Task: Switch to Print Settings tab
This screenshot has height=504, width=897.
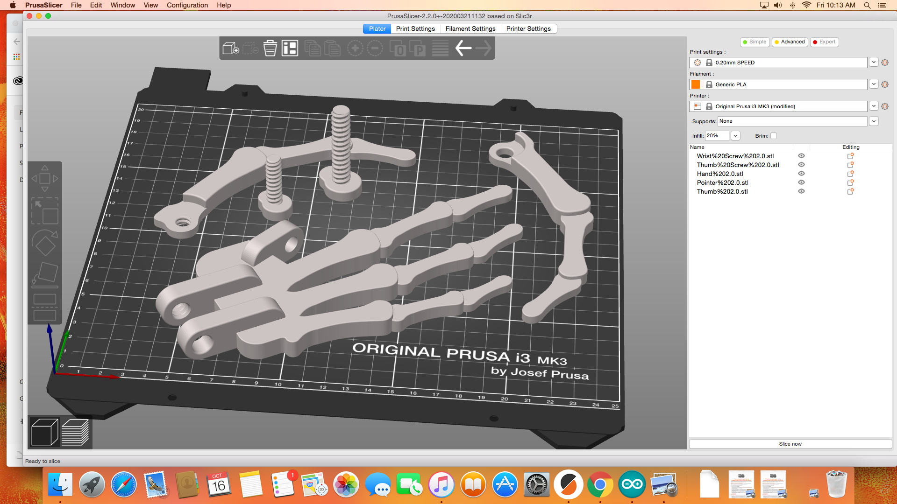Action: 415,29
